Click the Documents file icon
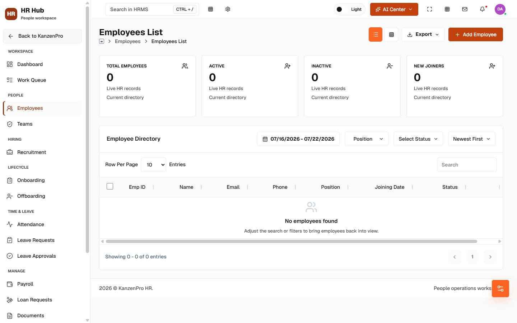The height and width of the screenshot is (323, 517). point(10,315)
